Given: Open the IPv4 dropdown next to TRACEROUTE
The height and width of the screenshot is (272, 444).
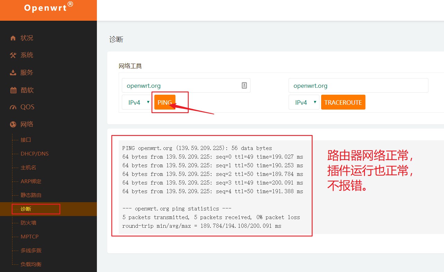Looking at the screenshot, I should click(303, 102).
